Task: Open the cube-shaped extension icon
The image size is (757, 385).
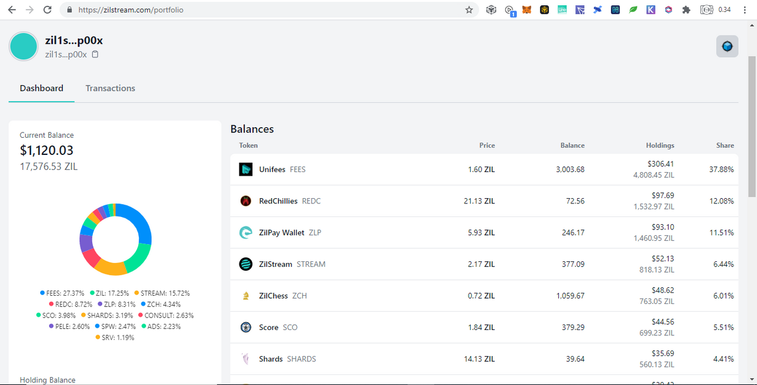Action: 491,9
